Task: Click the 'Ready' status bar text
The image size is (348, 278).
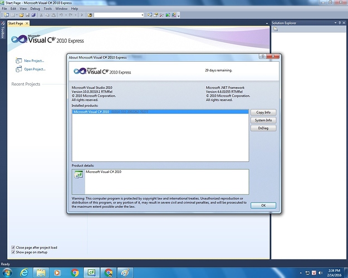Action: (x=6, y=264)
